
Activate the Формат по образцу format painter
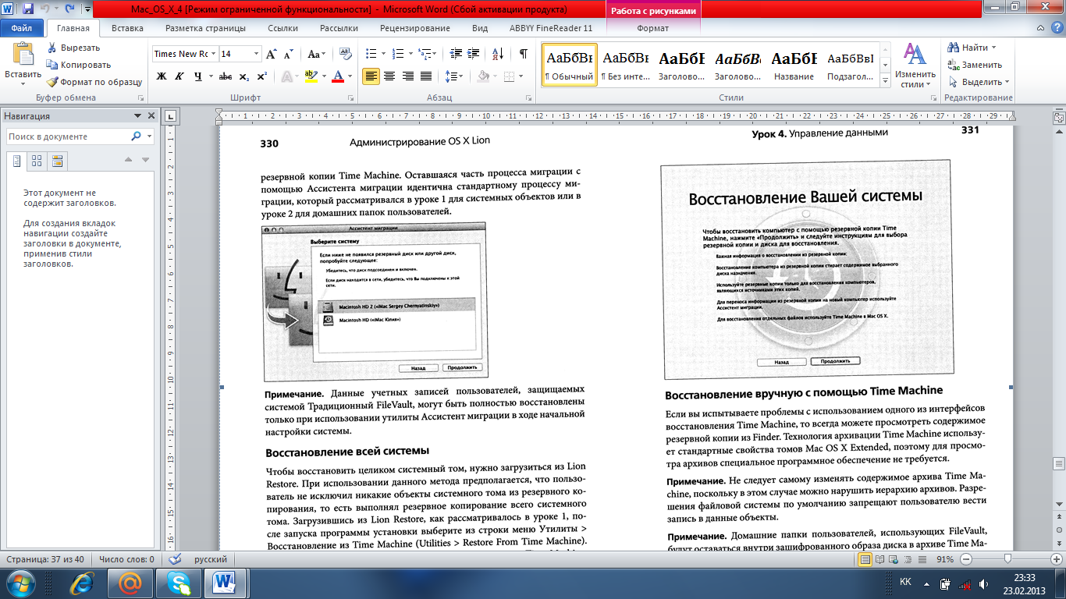point(94,82)
